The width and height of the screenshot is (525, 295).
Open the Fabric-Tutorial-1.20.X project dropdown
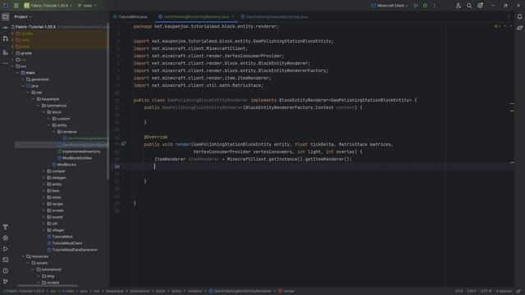click(48, 6)
